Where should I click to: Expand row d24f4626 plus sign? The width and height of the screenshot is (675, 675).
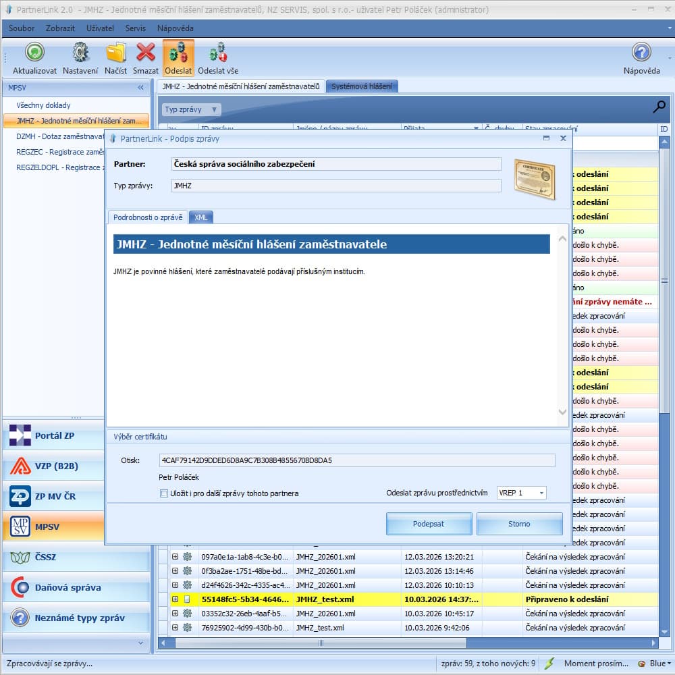pyautogui.click(x=175, y=585)
